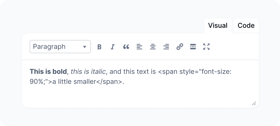Apply italic formatting with the I icon
This screenshot has width=280, height=126.
tap(113, 47)
